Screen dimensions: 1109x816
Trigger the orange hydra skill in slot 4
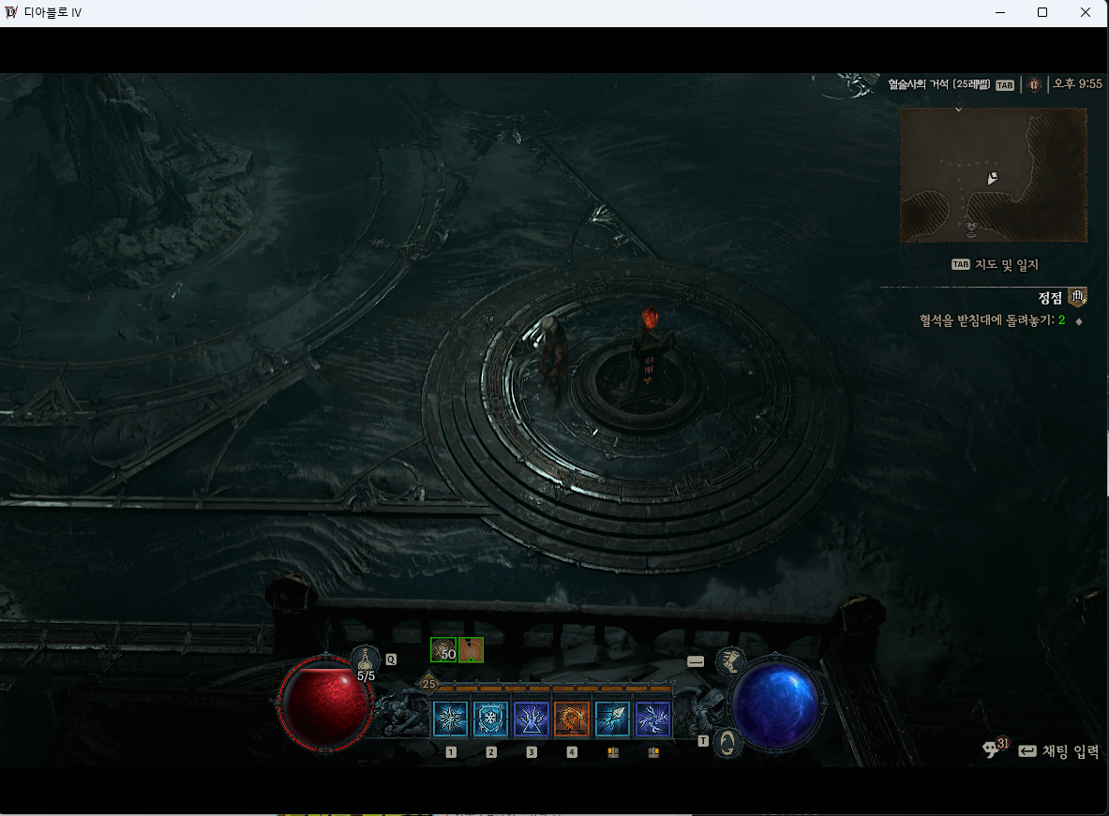coord(572,719)
